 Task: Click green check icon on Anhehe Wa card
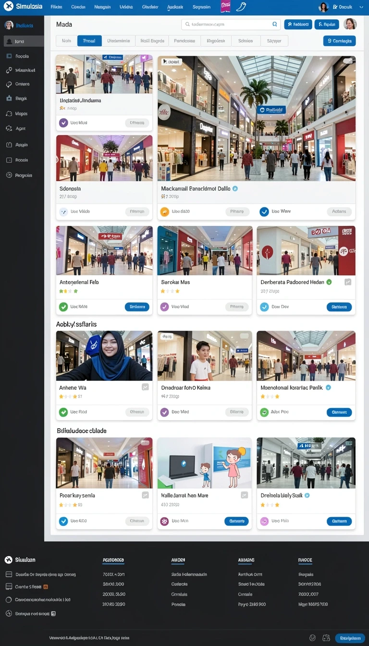click(63, 412)
